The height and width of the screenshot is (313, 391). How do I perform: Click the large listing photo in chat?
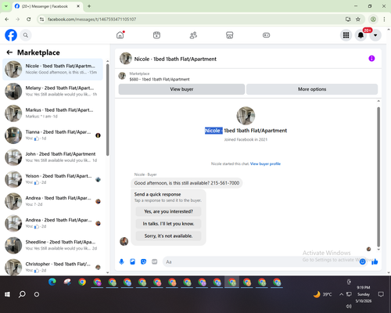coord(246,116)
